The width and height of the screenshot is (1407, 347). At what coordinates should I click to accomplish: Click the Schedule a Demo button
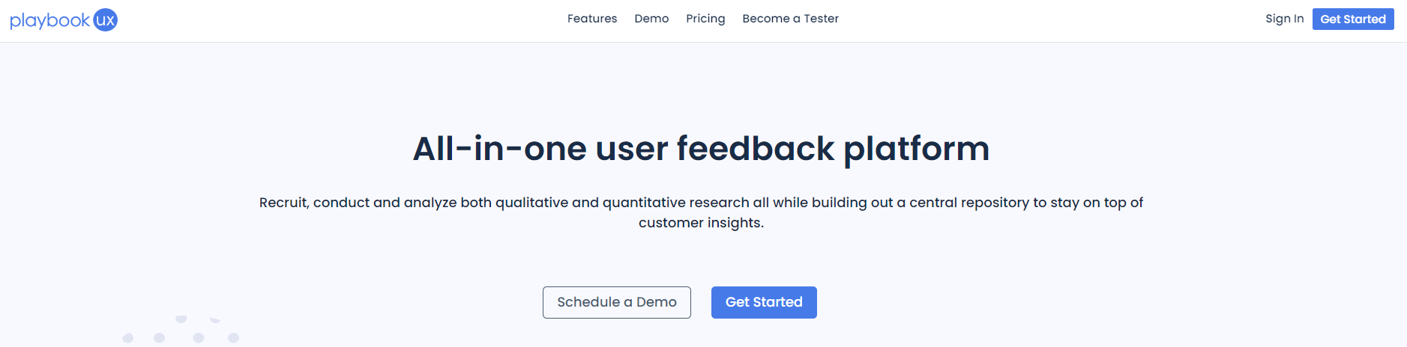(616, 302)
